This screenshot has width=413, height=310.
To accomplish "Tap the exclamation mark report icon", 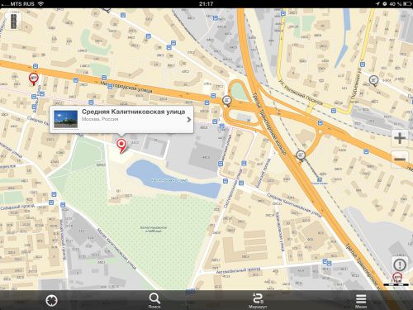I will tap(400, 265).
